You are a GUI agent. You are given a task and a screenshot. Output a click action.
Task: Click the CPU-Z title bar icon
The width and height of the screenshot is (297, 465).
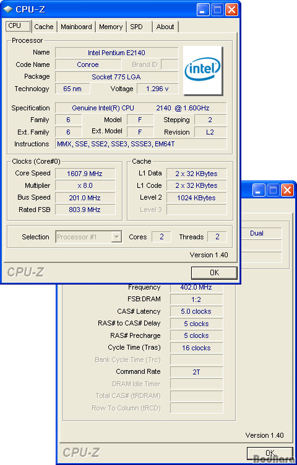point(8,9)
